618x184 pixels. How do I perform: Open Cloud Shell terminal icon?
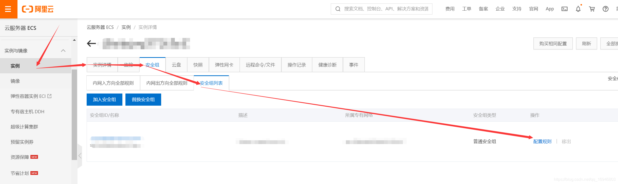point(565,9)
